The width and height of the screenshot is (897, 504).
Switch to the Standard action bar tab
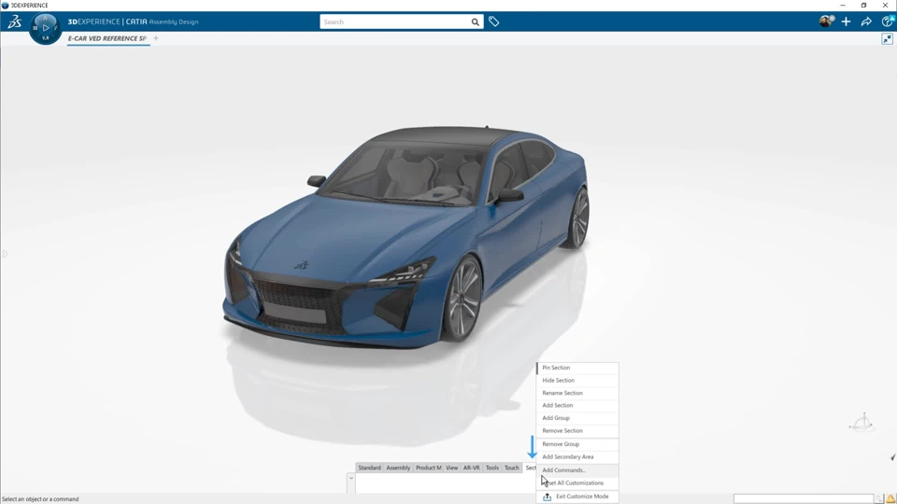click(369, 468)
